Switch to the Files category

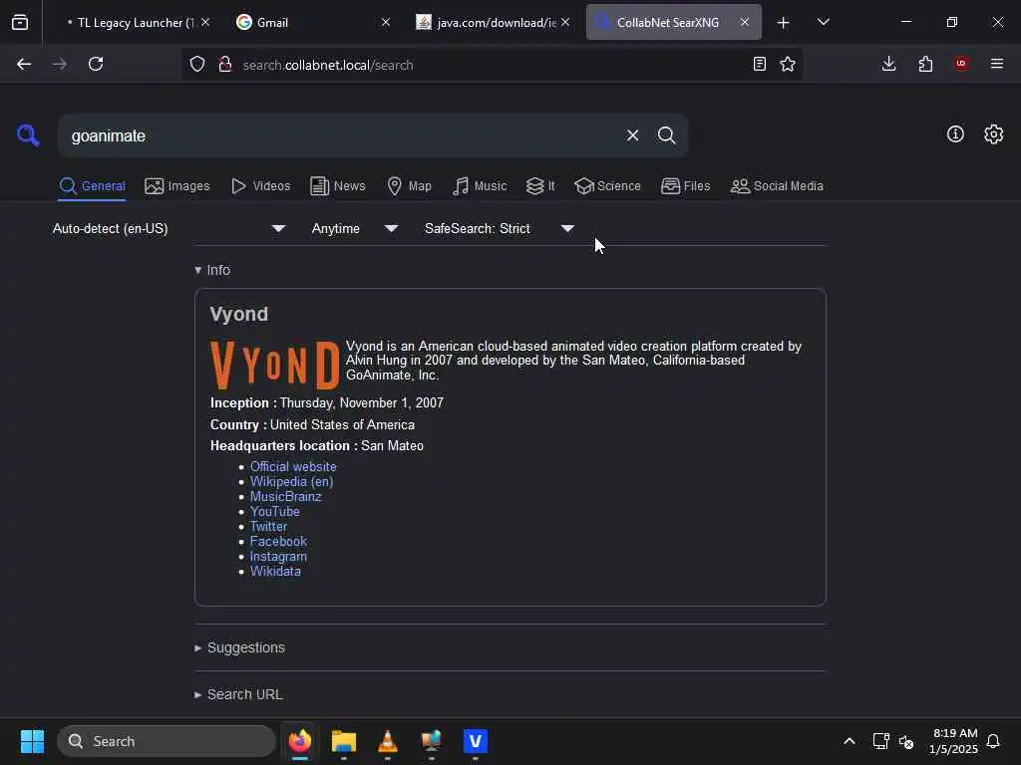click(x=686, y=186)
